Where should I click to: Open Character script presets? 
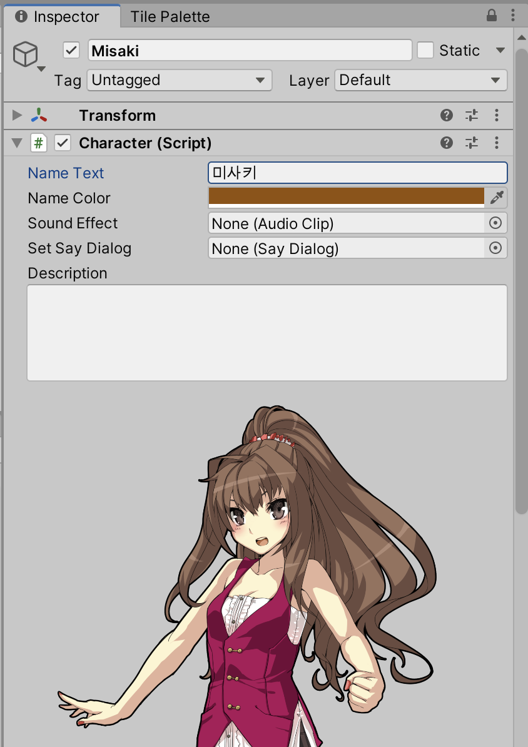tap(471, 143)
